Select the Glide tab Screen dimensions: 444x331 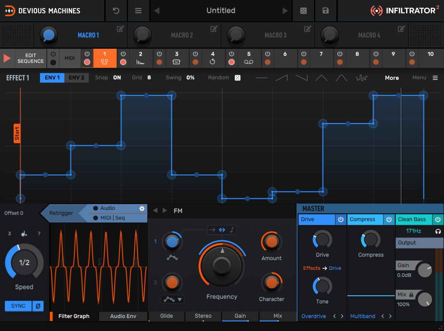tap(167, 316)
